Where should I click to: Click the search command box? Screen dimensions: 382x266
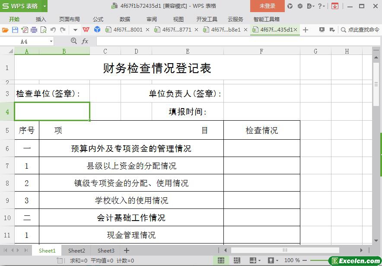click(360, 30)
